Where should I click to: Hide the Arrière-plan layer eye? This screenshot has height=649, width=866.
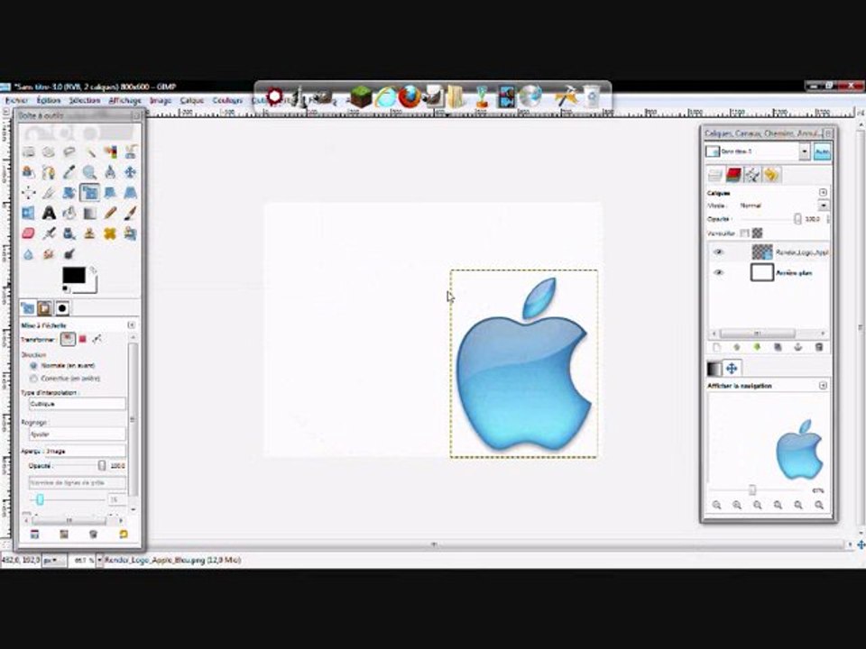pos(718,272)
